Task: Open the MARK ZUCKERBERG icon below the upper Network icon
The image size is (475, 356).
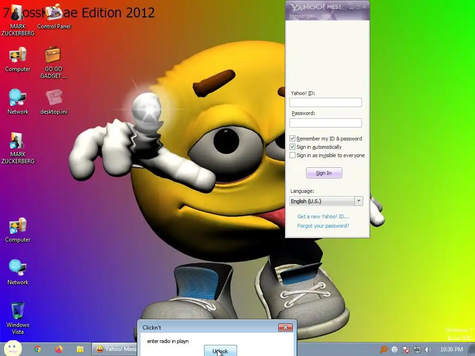Action: pos(18,148)
